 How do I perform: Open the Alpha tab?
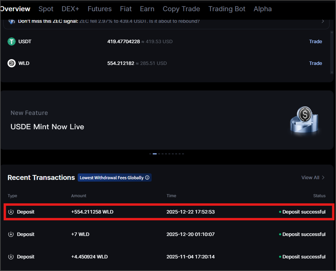click(263, 9)
